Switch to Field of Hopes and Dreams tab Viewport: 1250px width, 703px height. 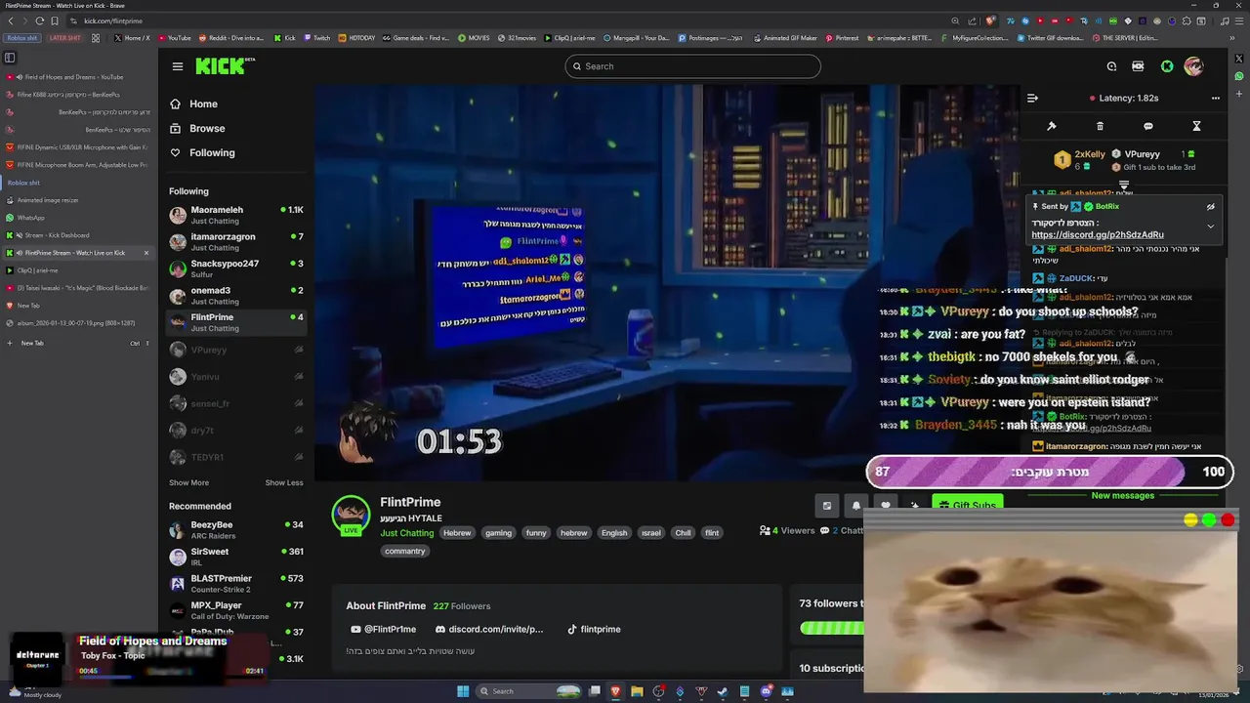click(x=79, y=77)
